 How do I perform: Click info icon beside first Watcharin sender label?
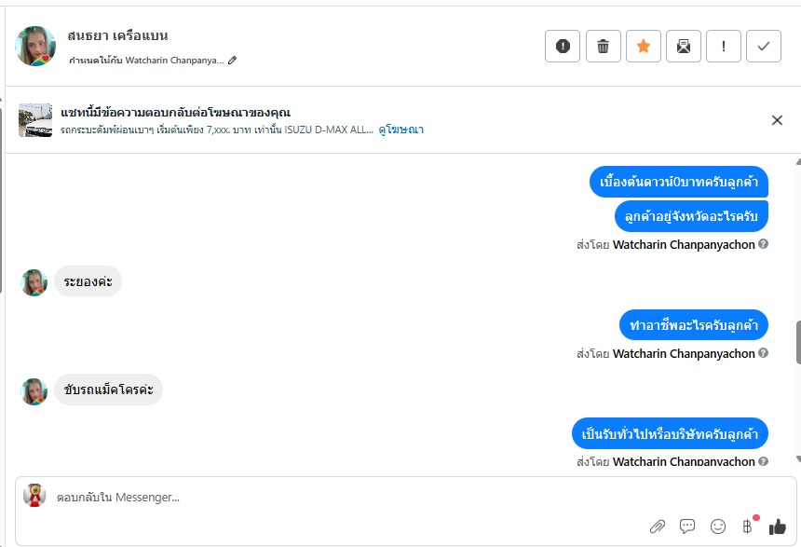pyautogui.click(x=764, y=245)
